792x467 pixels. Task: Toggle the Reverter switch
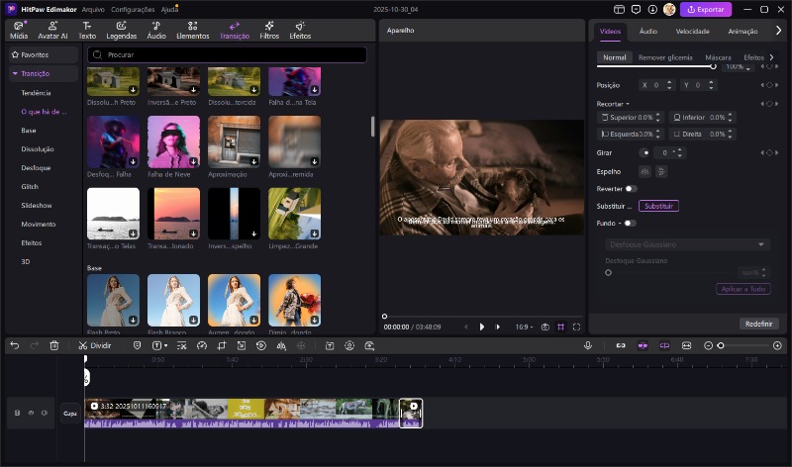click(x=631, y=188)
